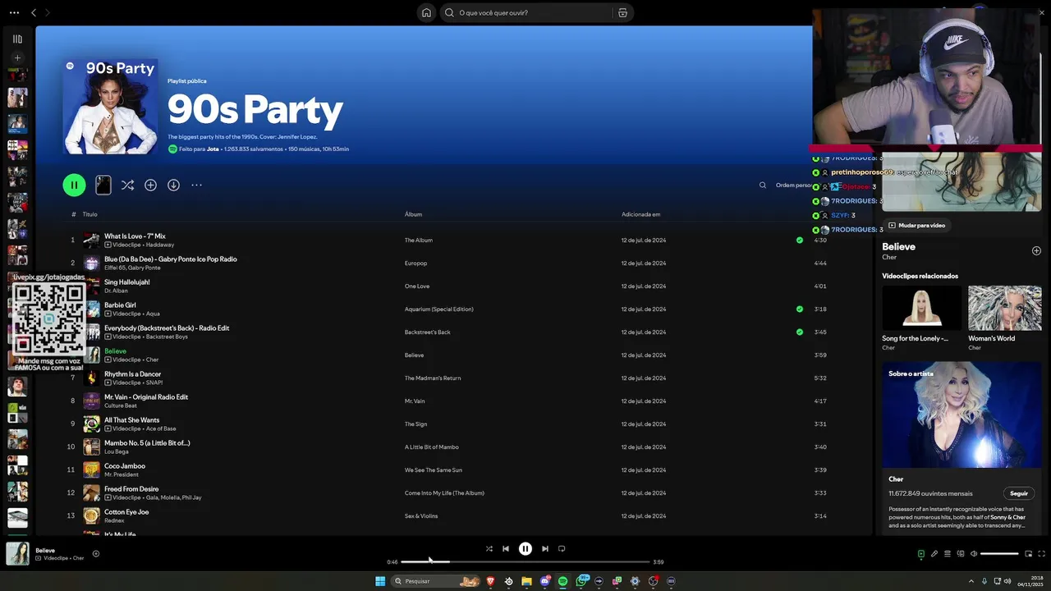Toggle liked checkmark for Everybody (Backstreet's Back)
Screen dimensions: 1051x591
pos(800,332)
